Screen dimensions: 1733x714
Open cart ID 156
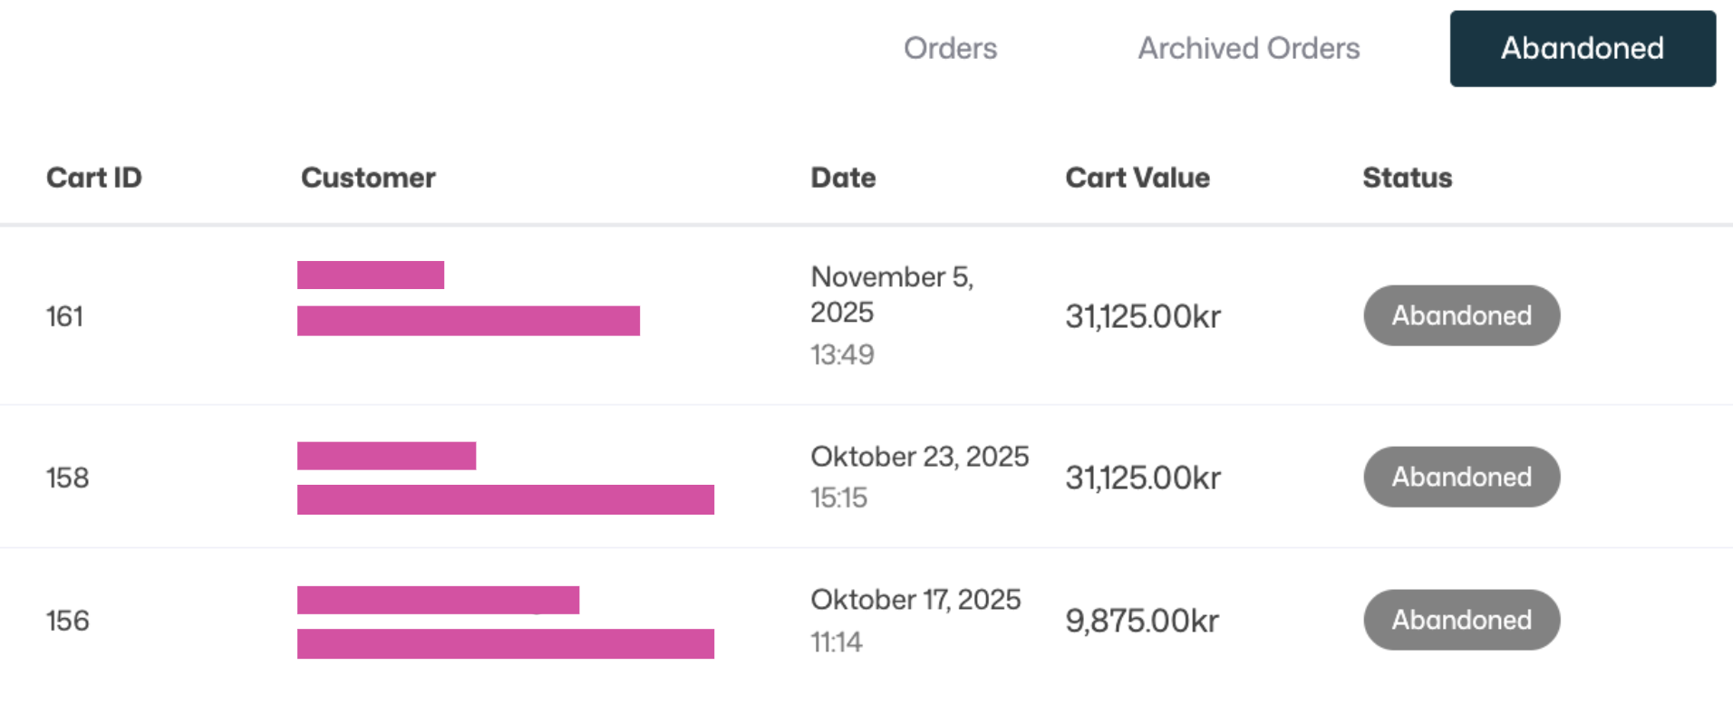pos(67,621)
